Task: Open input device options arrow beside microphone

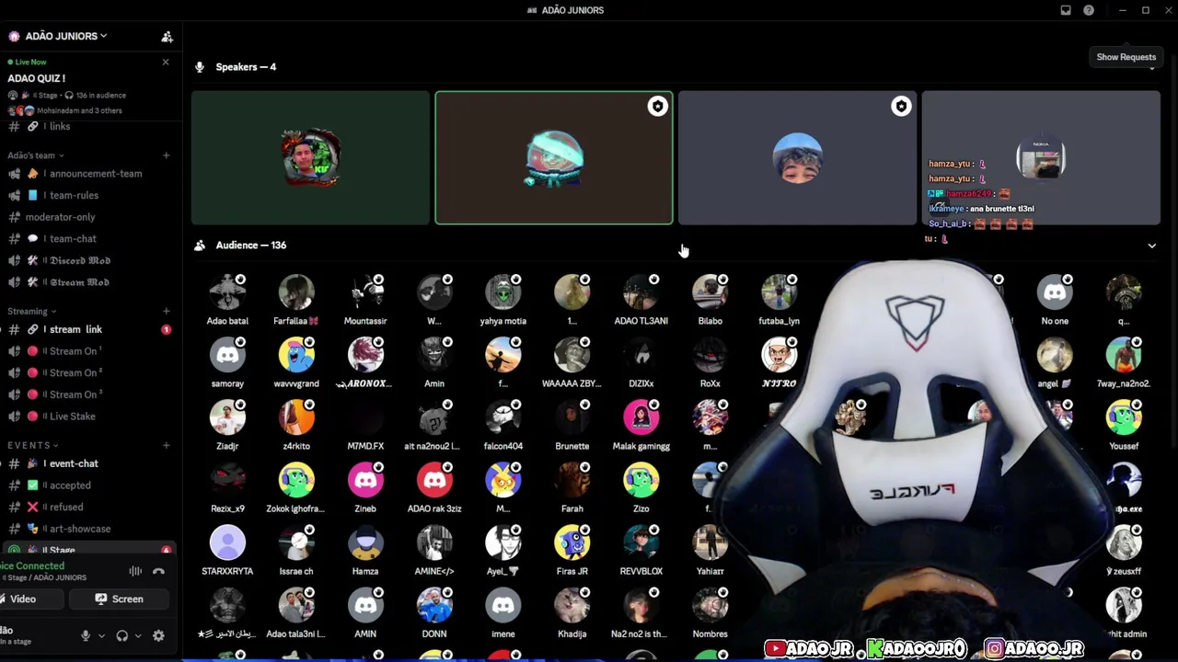Action: click(x=101, y=635)
